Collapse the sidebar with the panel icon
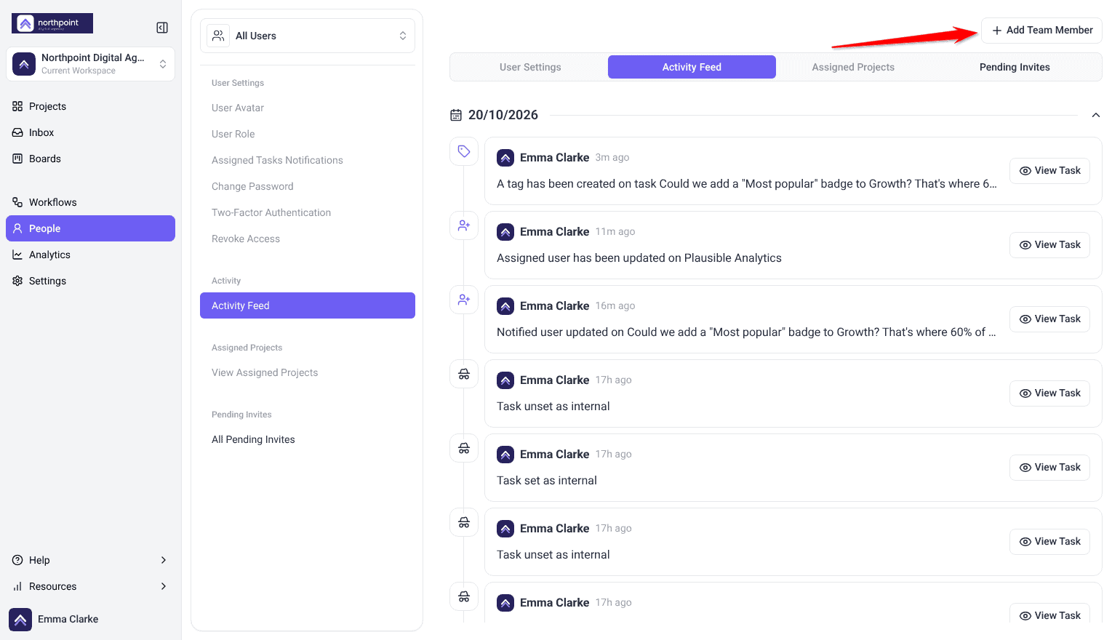The width and height of the screenshot is (1120, 640). point(162,28)
